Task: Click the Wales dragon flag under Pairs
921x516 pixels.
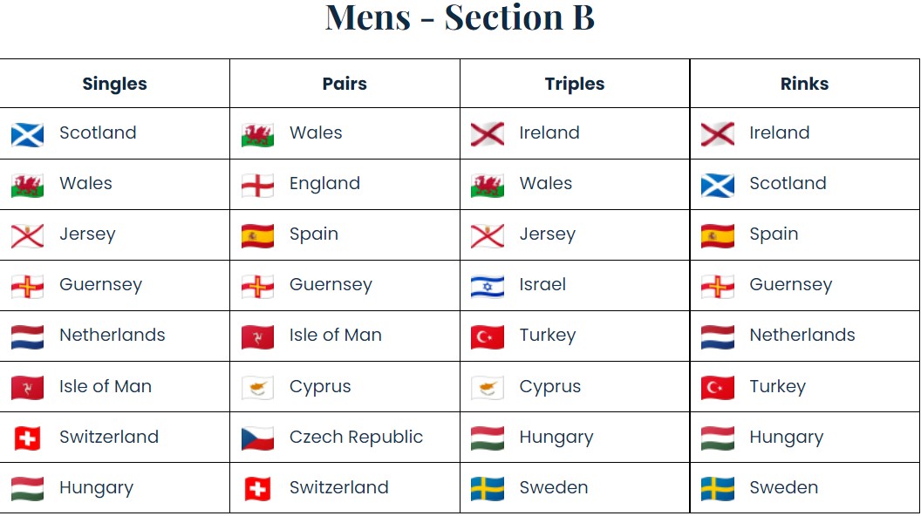Action: click(258, 134)
